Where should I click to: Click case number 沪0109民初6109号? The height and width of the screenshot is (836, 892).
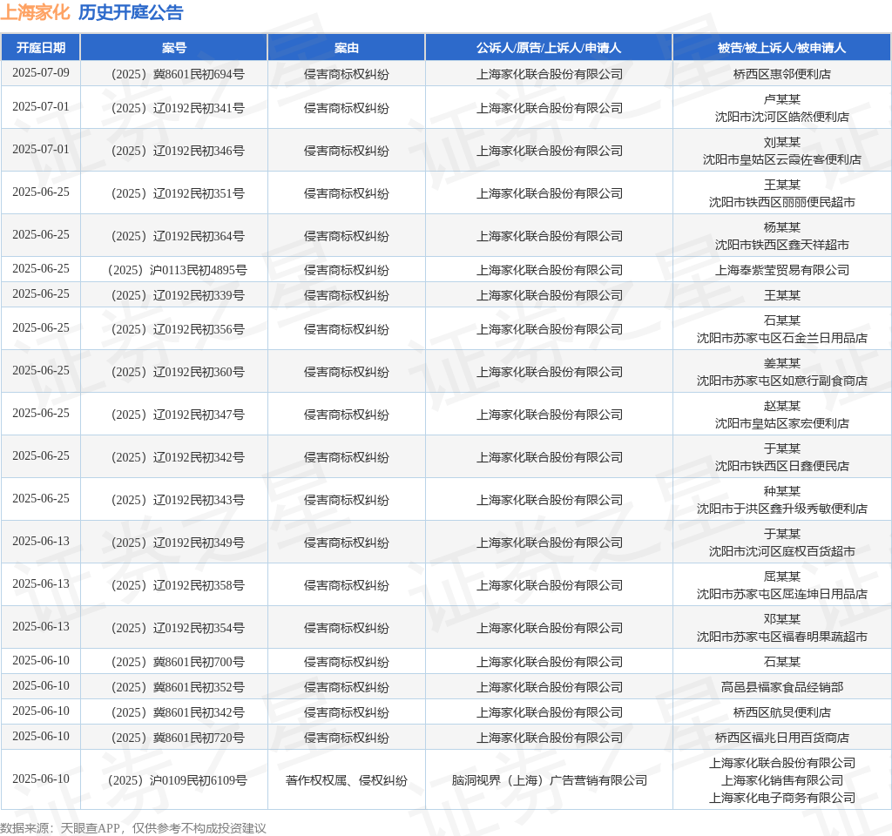click(178, 780)
